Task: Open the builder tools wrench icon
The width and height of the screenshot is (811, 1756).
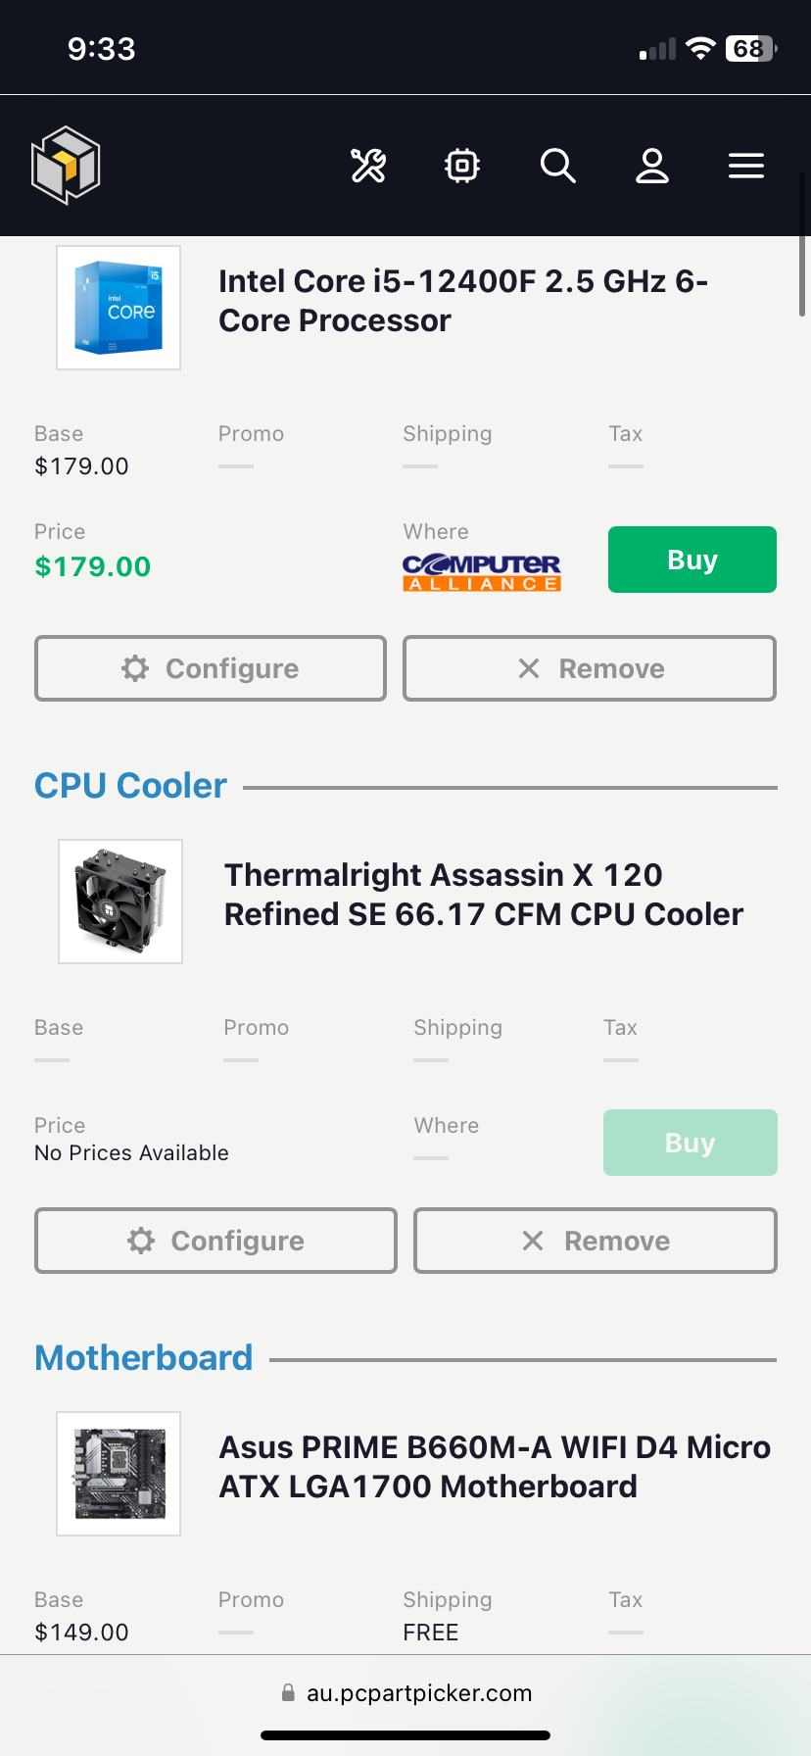Action: click(x=368, y=166)
